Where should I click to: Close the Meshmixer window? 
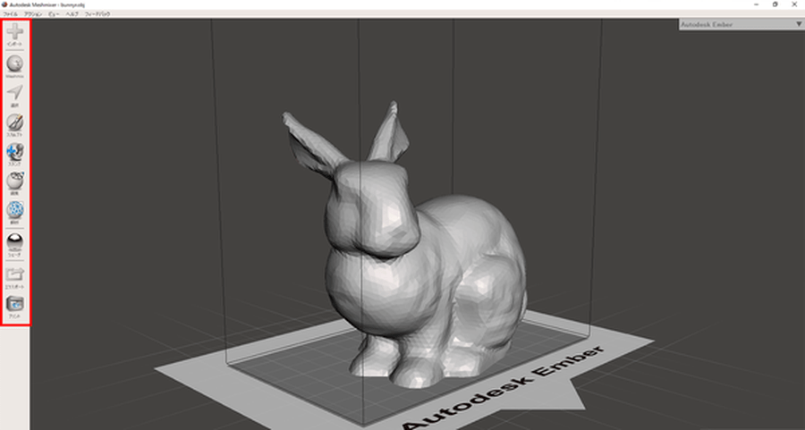click(x=794, y=4)
